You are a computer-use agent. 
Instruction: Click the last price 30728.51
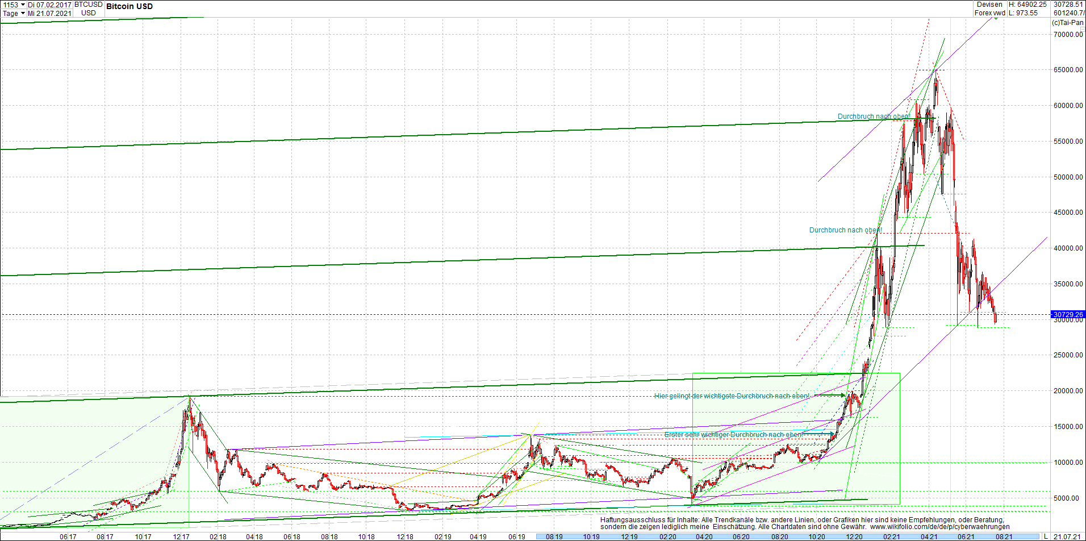[x=1068, y=5]
